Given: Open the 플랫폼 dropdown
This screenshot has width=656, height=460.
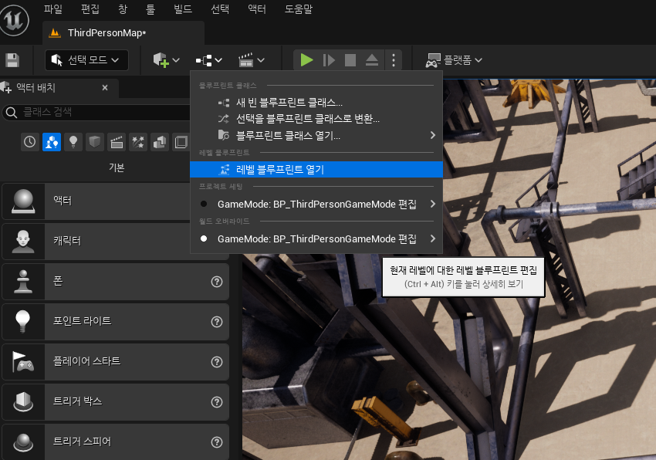Looking at the screenshot, I should pyautogui.click(x=454, y=60).
